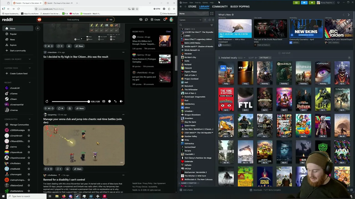Upvote the pcgaming arena club post
The height and width of the screenshot is (199, 355).
click(45, 169)
